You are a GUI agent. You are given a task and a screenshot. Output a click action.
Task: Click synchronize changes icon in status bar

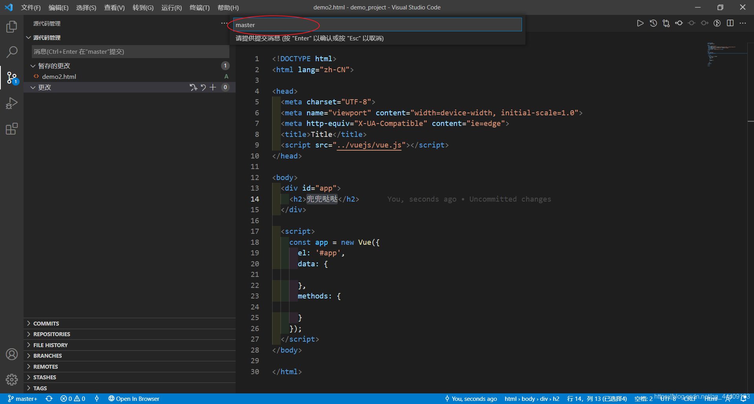pos(49,399)
